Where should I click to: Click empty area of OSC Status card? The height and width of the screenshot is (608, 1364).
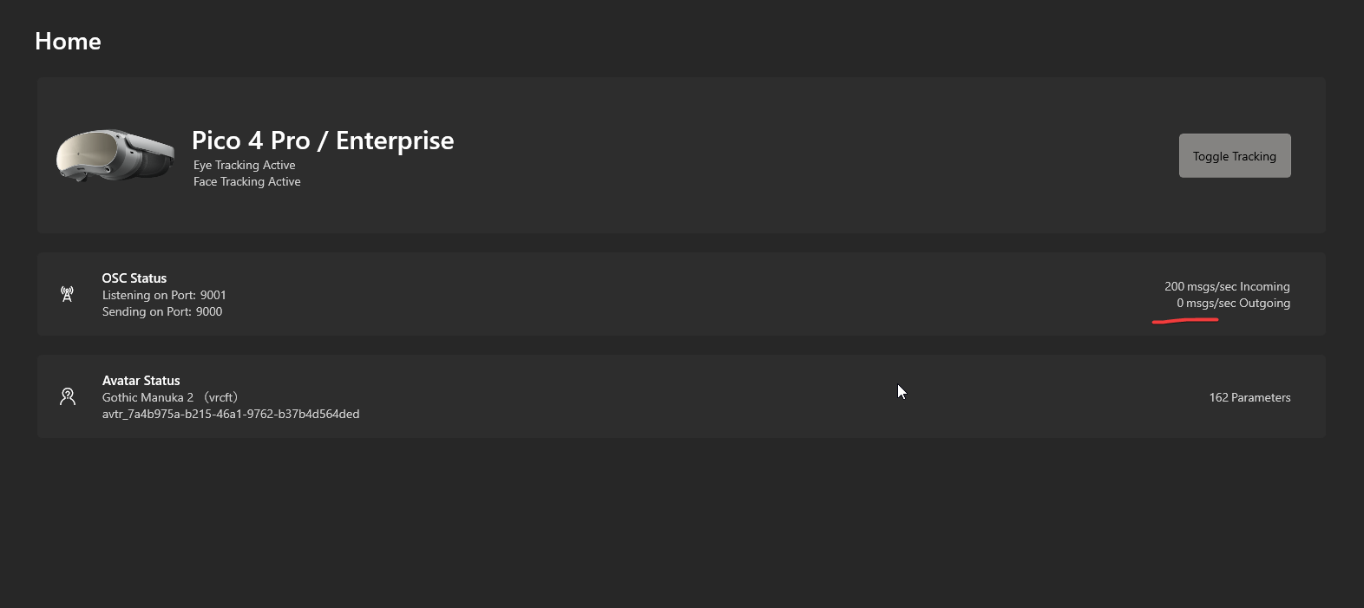click(x=651, y=294)
